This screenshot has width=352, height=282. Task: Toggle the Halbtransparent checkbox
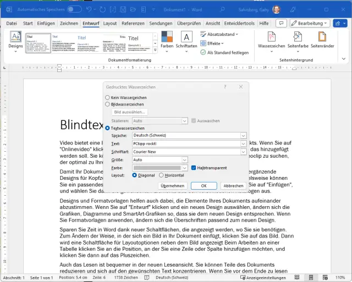coord(193,167)
